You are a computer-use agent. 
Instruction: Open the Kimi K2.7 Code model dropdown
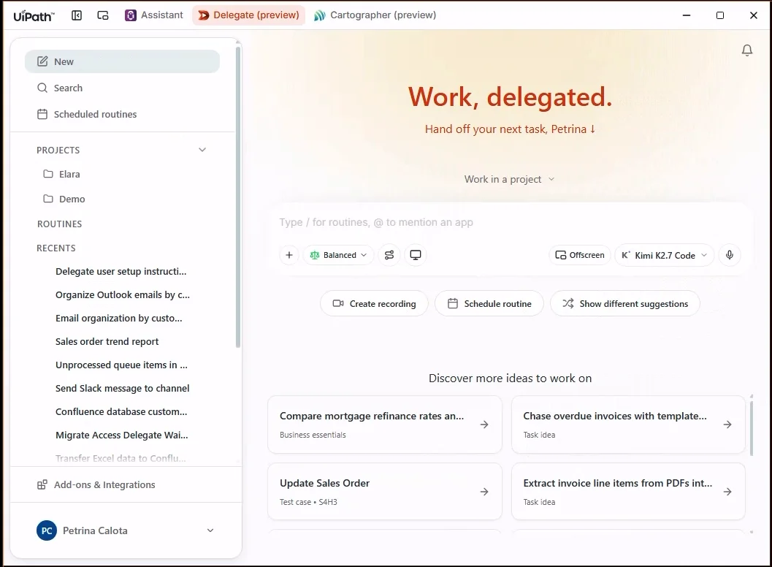tap(664, 255)
